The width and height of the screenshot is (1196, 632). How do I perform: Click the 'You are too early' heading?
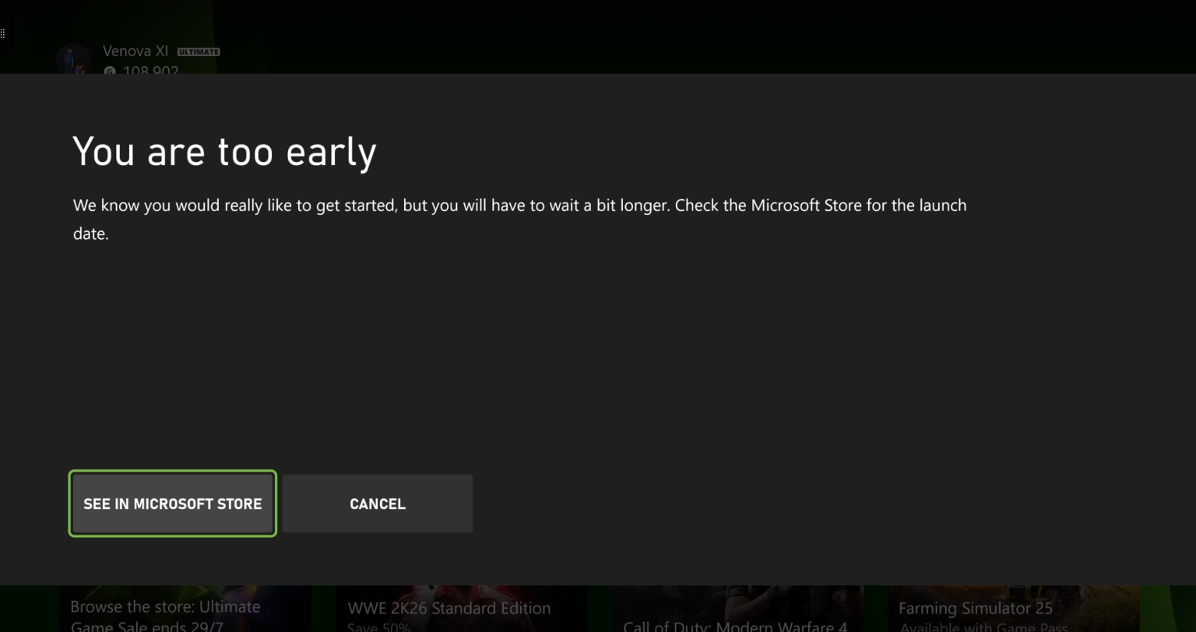pos(225,151)
